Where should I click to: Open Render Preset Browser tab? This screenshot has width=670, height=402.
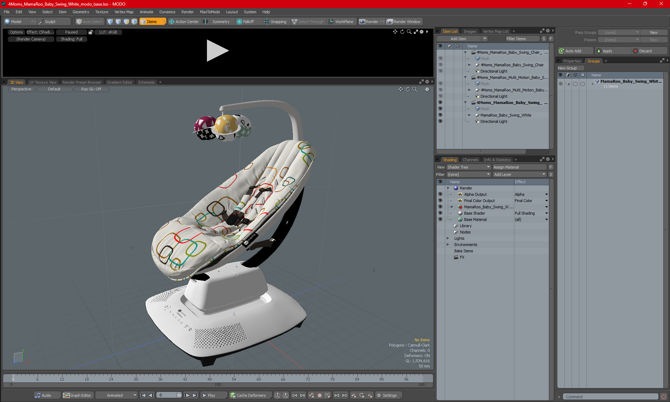82,82
